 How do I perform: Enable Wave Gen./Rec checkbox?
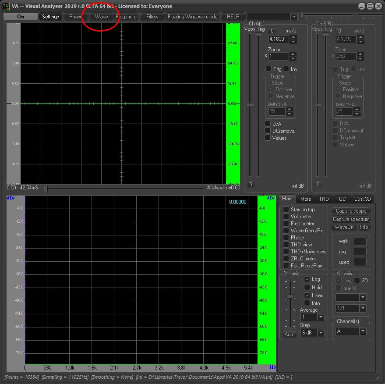[x=286, y=231]
